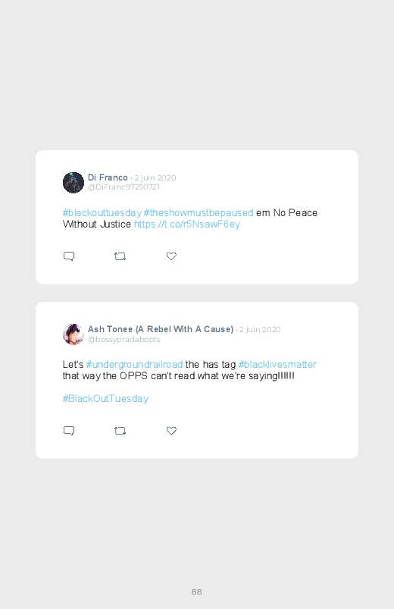Click Ash Tonee (A Rebel With A Cause) name
This screenshot has width=394, height=609.
161,329
